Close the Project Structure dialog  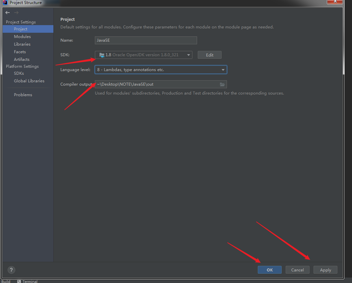tap(335, 2)
